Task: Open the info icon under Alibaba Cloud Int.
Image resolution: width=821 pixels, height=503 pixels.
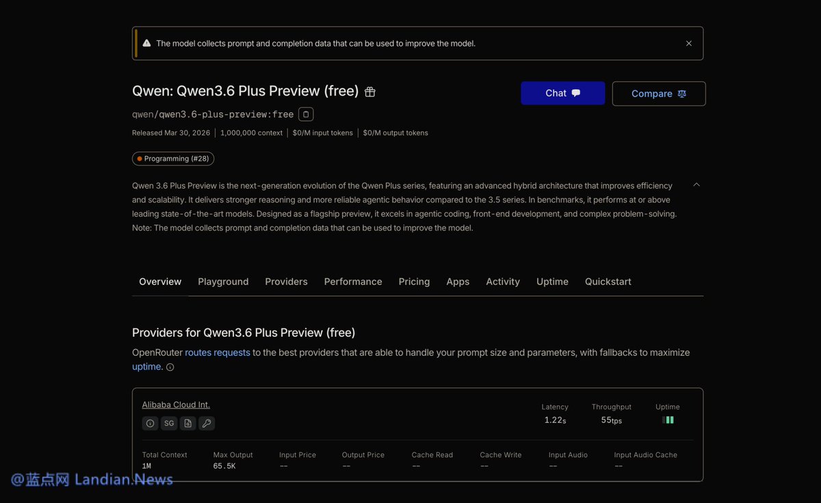Action: click(150, 423)
